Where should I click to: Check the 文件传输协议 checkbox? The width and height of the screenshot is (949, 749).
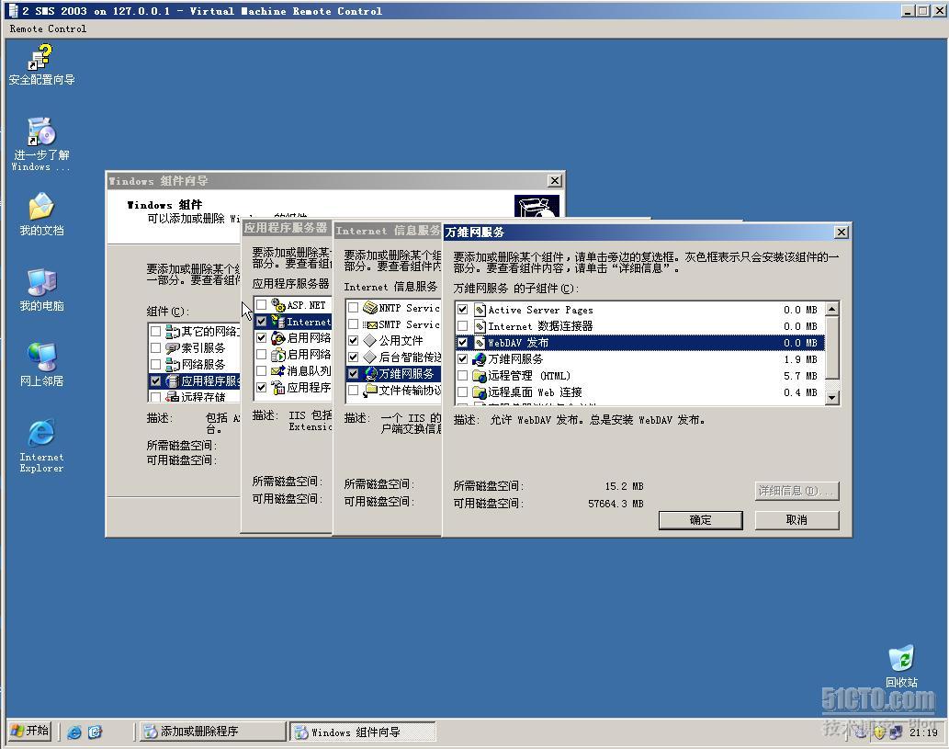[353, 390]
